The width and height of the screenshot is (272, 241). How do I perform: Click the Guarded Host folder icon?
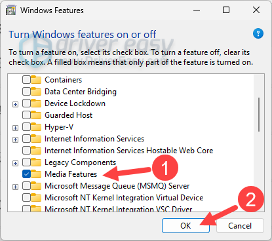point(36,115)
